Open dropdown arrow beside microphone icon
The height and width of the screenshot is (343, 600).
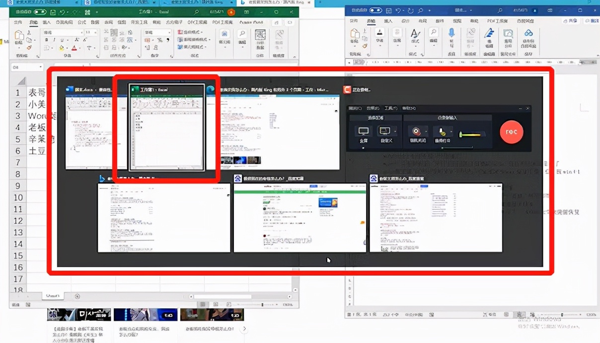450,131
